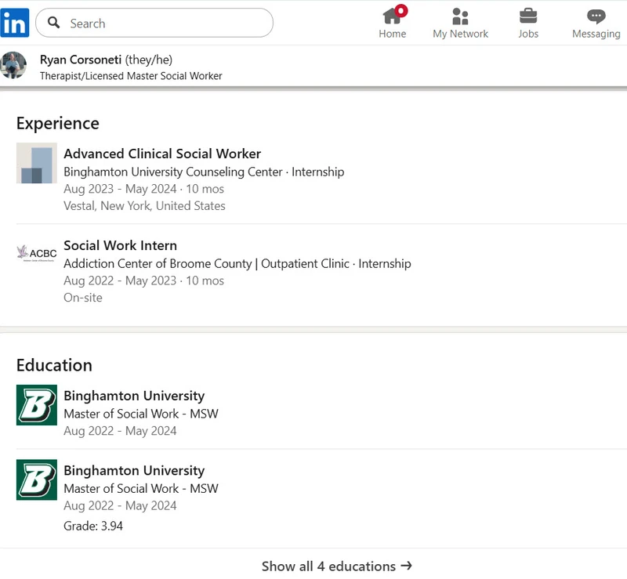Image resolution: width=627 pixels, height=579 pixels.
Task: Open Binghamton University Counseling Center logo
Action: 37,163
